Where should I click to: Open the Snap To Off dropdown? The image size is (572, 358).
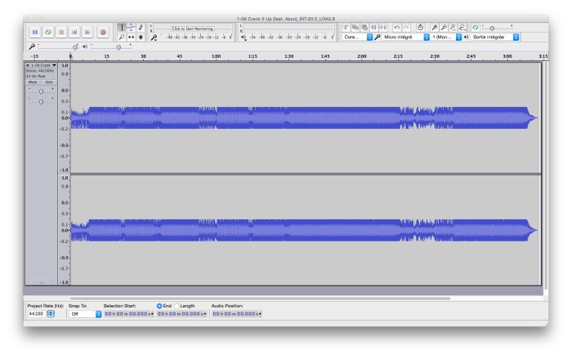coord(85,314)
